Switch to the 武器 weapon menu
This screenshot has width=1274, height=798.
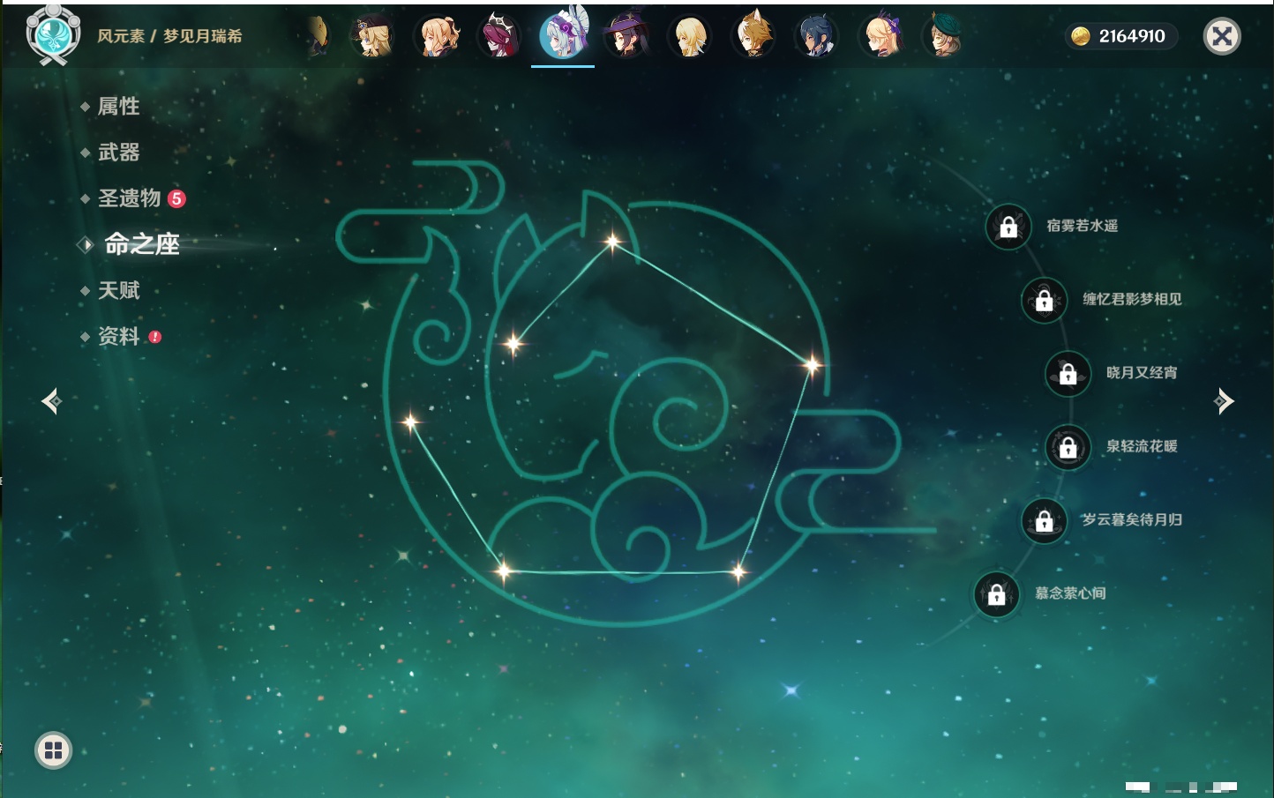[118, 153]
